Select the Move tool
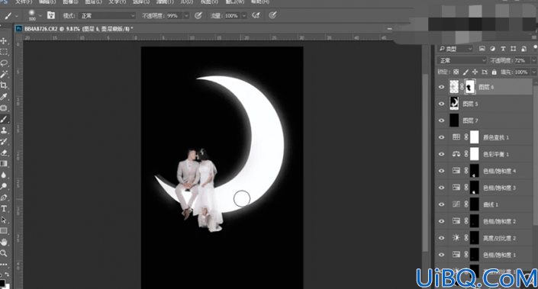Screen dimensions: 538x289 tap(4, 41)
